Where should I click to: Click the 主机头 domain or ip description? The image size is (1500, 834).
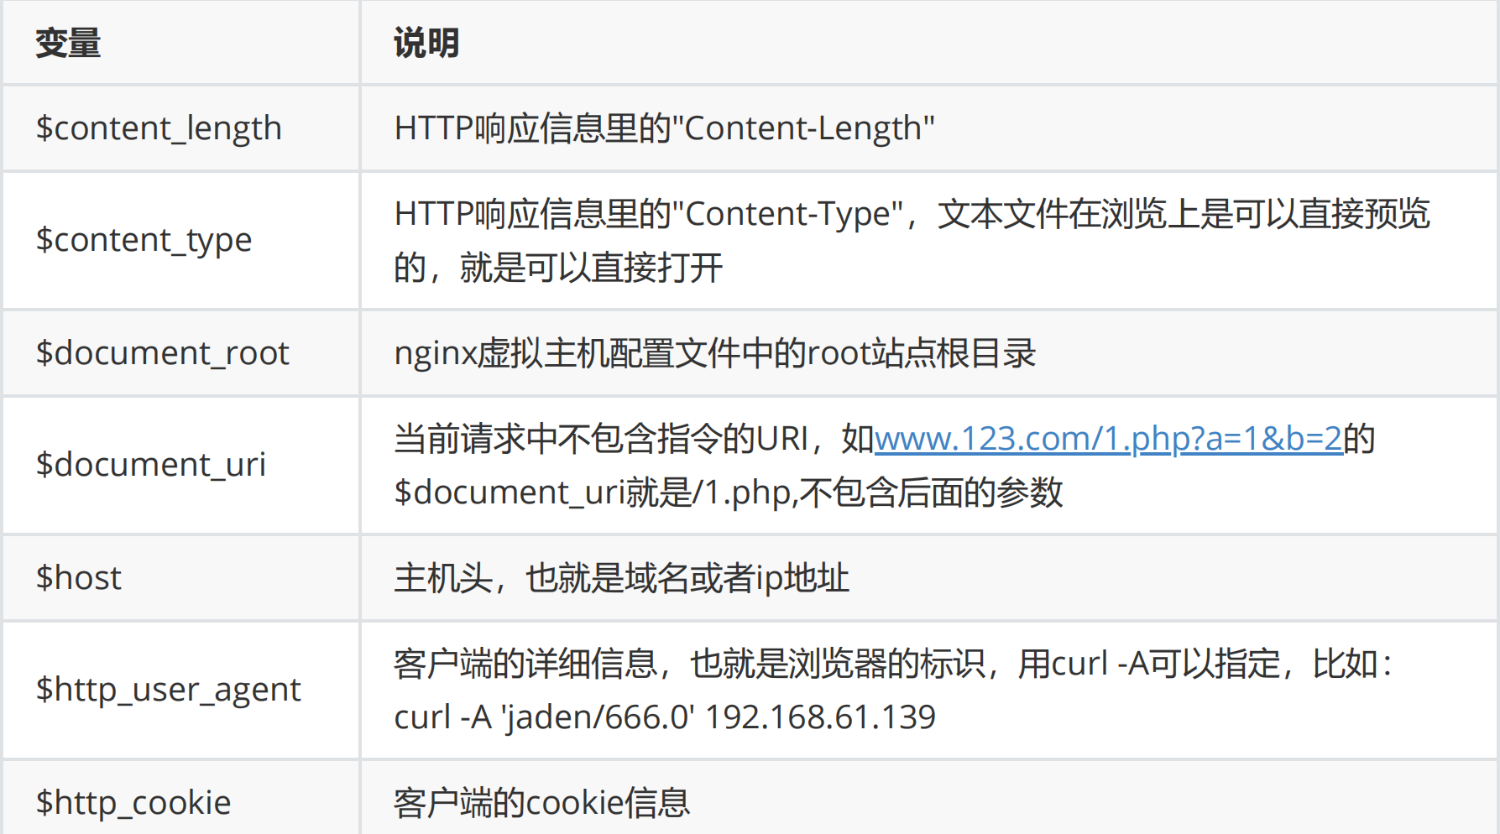621,578
